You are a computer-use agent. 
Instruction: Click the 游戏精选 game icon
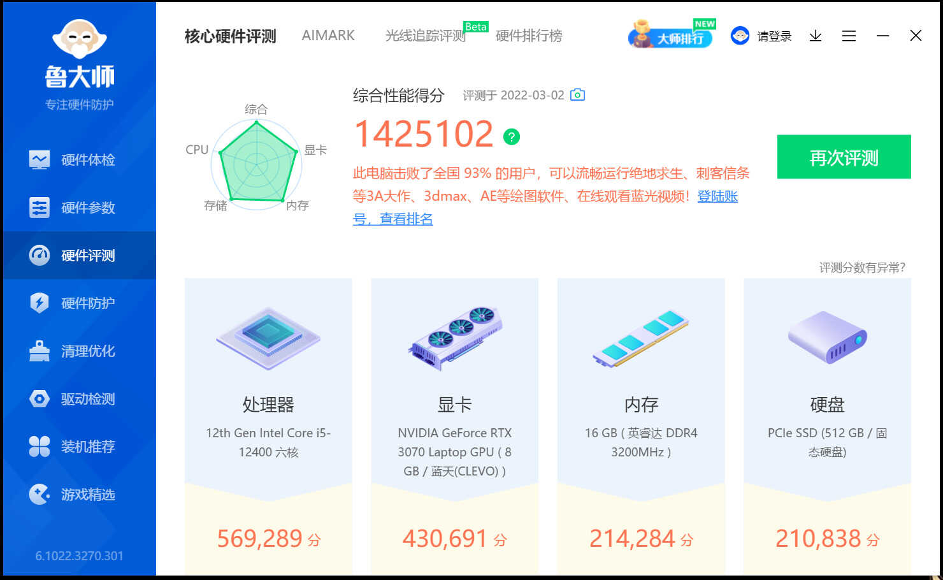point(40,494)
